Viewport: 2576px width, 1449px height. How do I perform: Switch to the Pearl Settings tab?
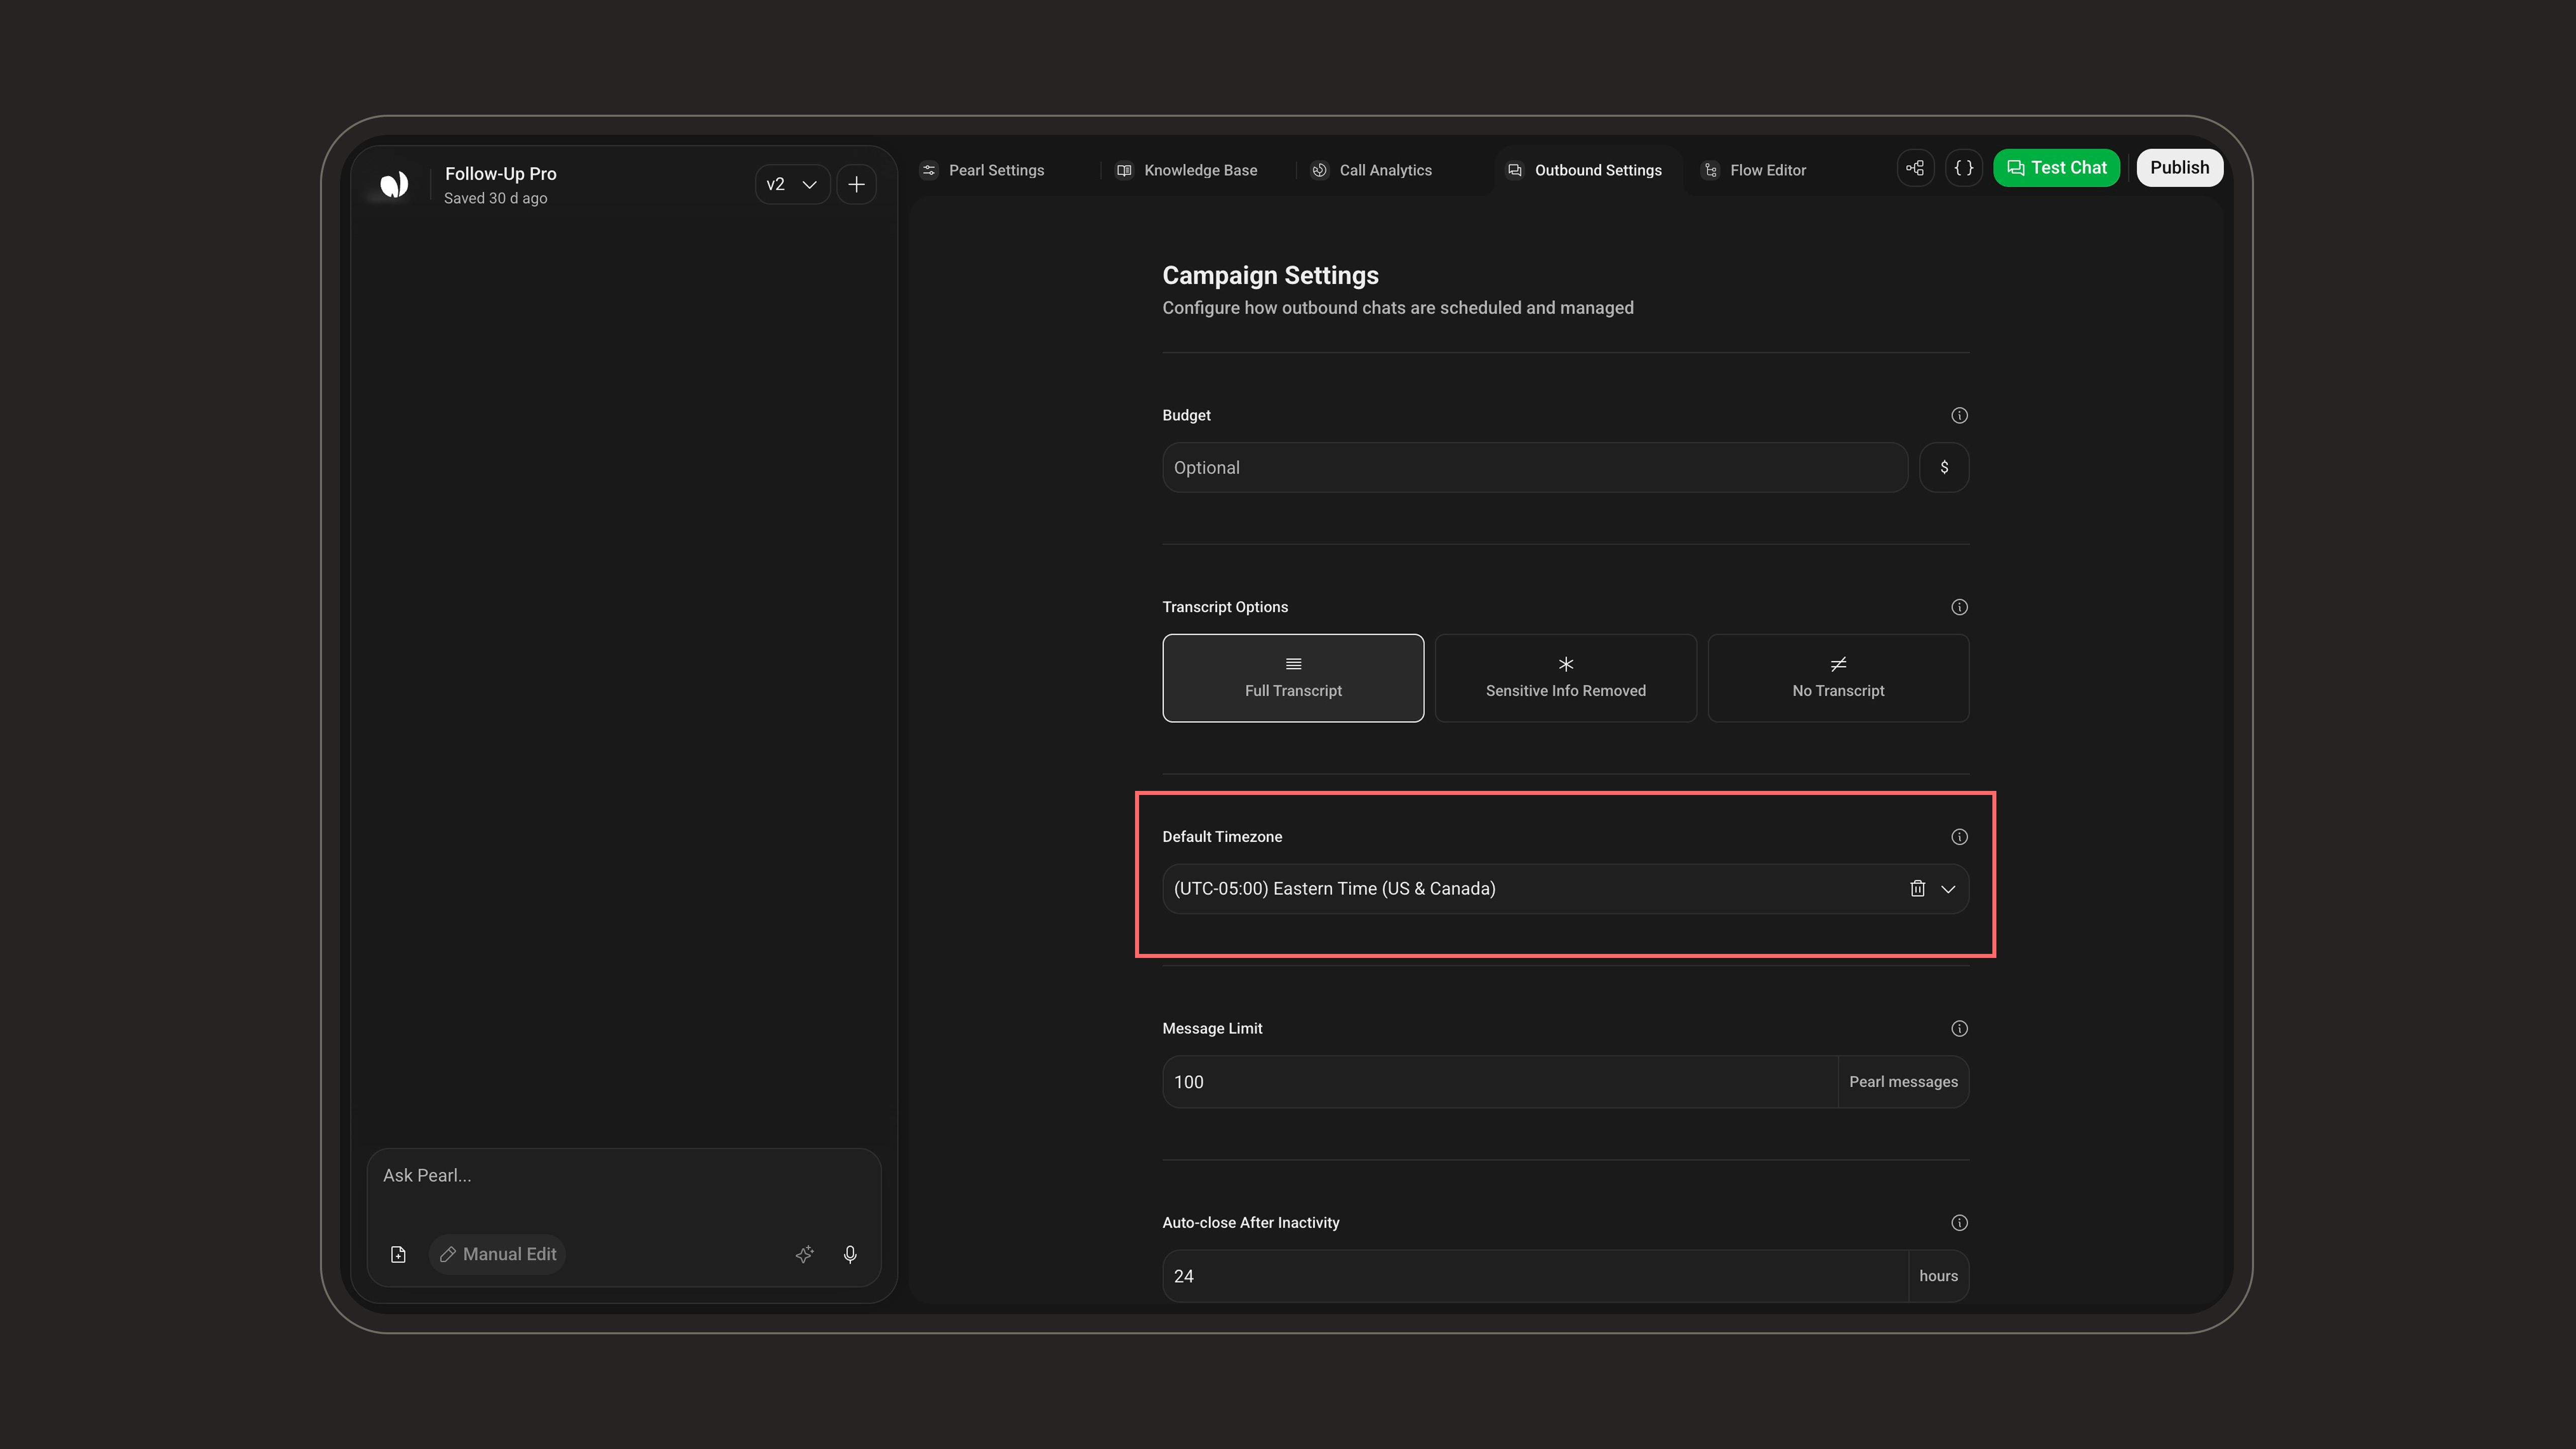(x=982, y=170)
